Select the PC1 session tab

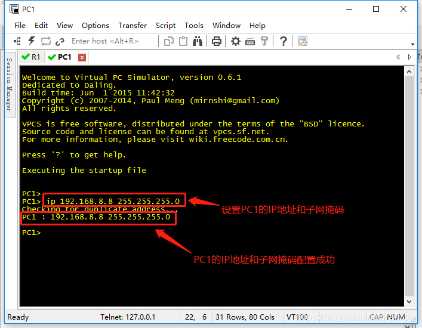(x=60, y=57)
